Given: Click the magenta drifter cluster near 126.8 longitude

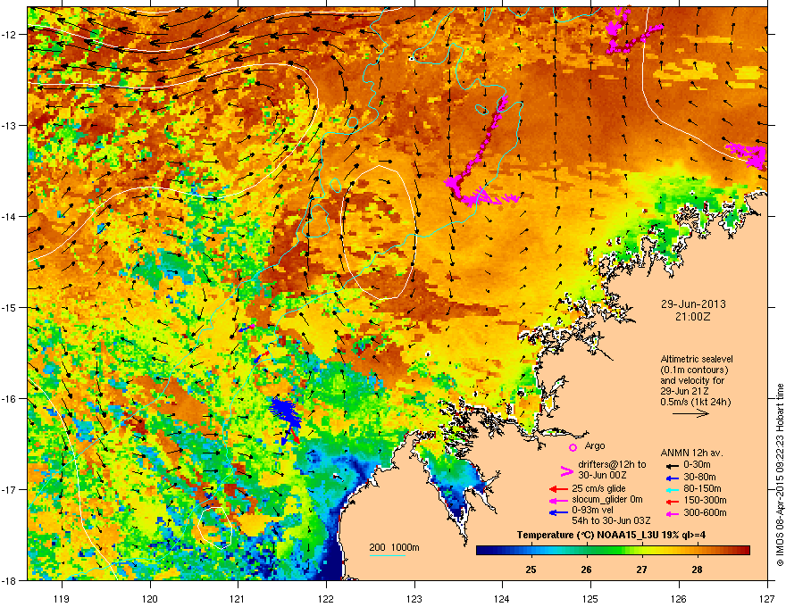Looking at the screenshot, I should [748, 154].
